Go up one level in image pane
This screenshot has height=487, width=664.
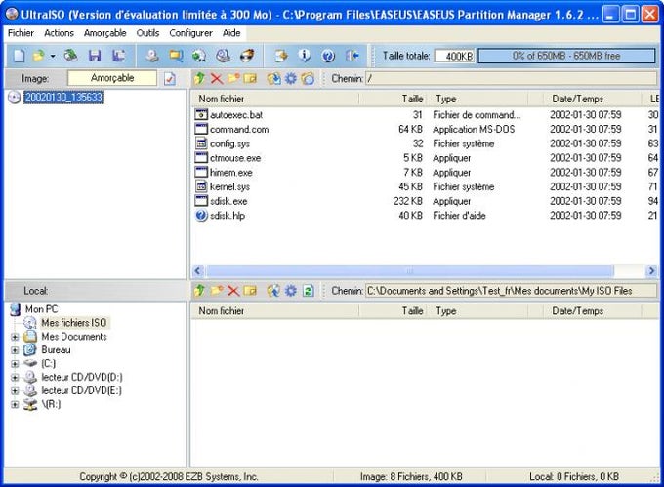click(x=199, y=78)
